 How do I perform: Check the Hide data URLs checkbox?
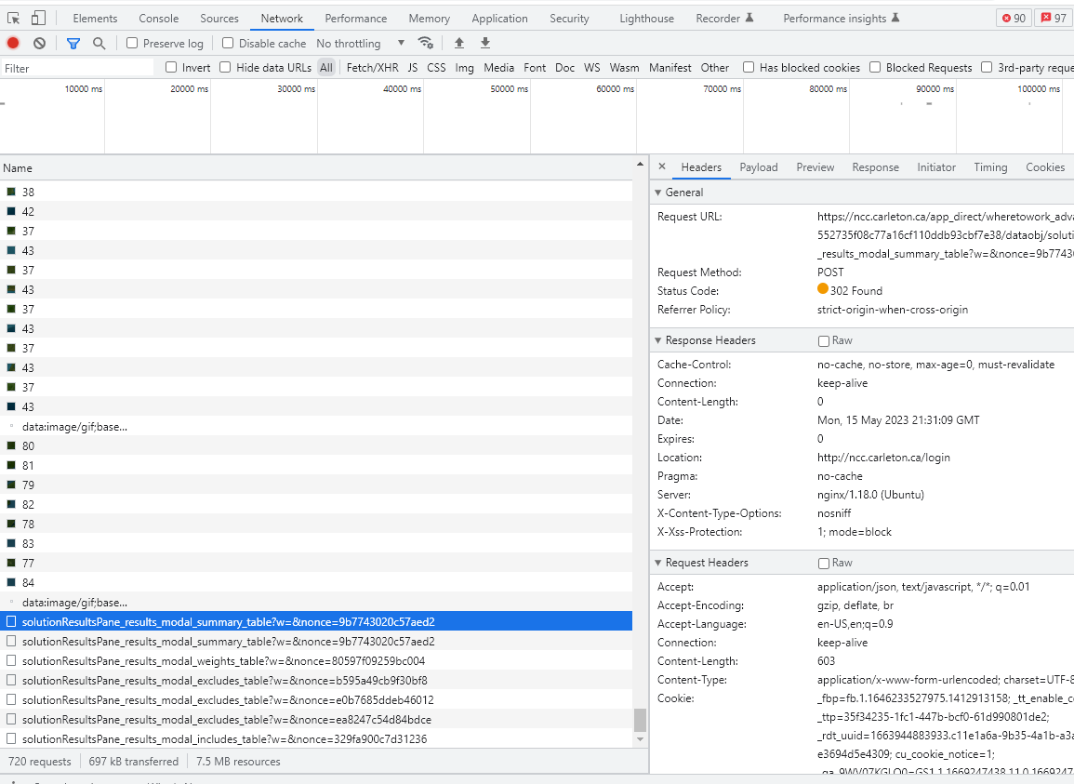click(x=225, y=67)
